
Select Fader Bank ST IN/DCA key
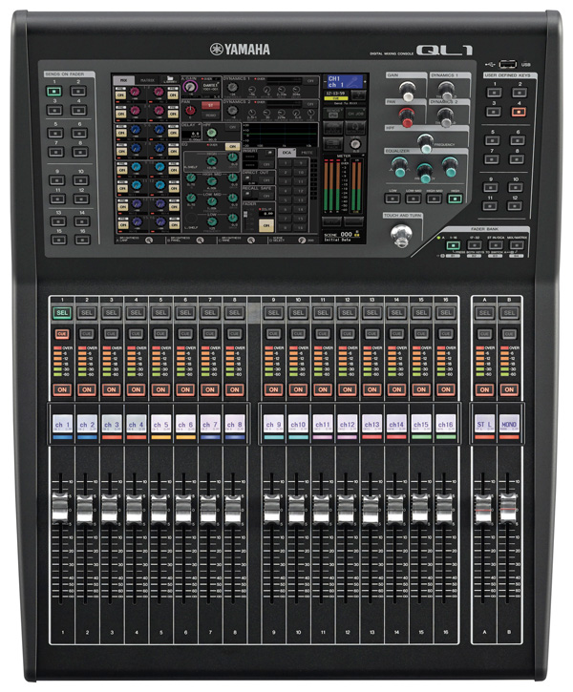[x=496, y=245]
